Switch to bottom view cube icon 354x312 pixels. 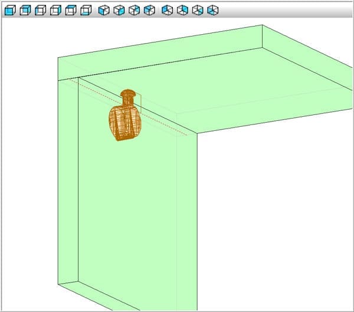[86, 10]
